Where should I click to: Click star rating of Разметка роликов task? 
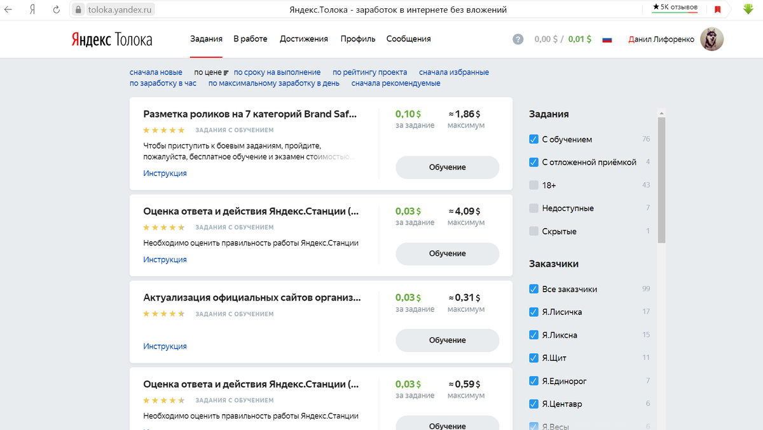pyautogui.click(x=164, y=130)
